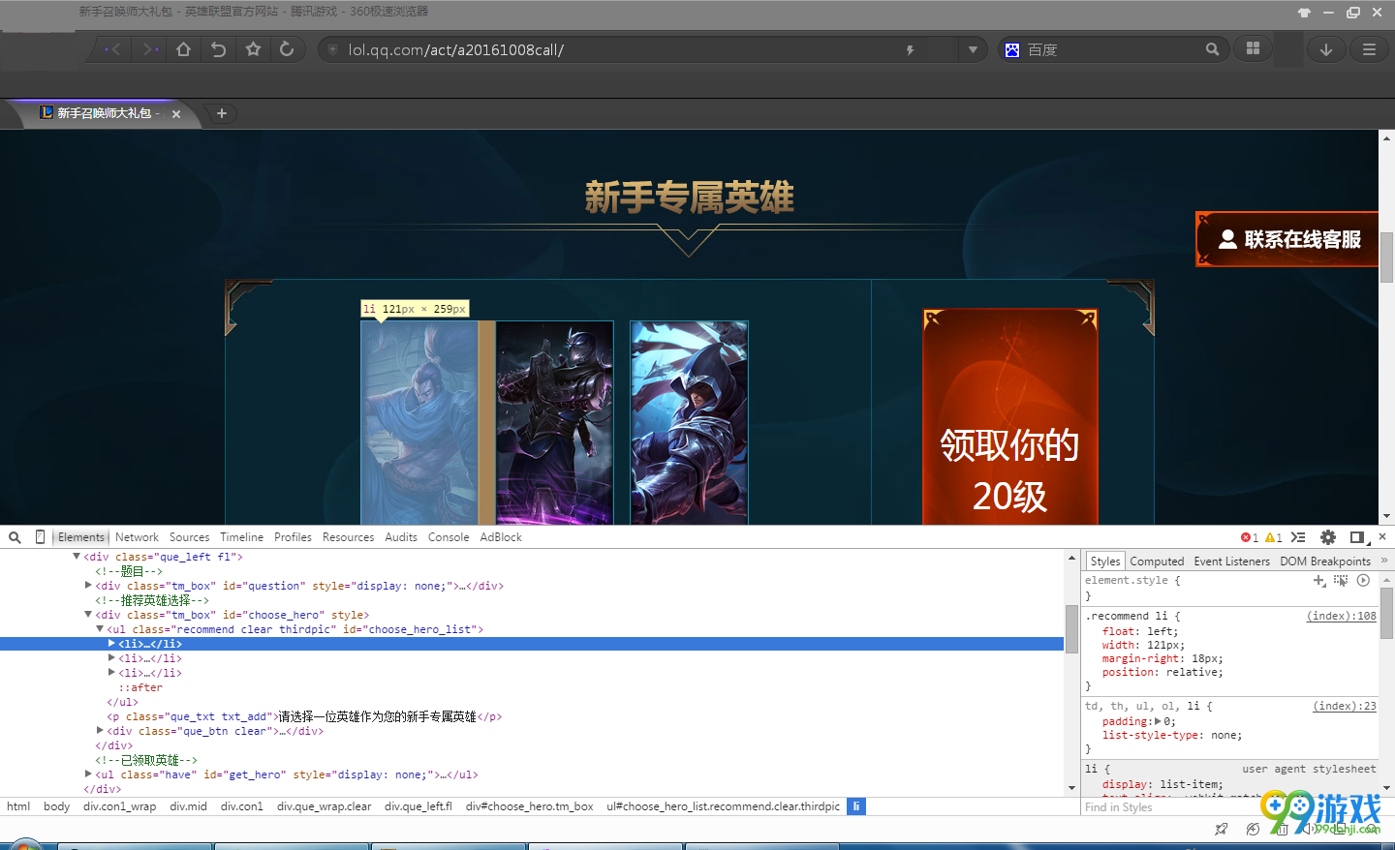Open the Resources panel tab
Screen dimensions: 1395x850
[x=348, y=537]
